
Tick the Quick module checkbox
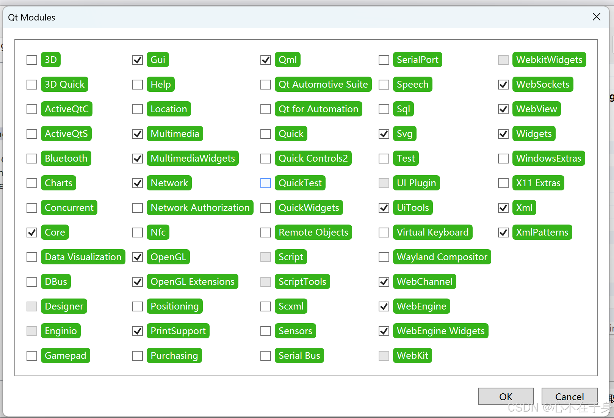coord(266,134)
